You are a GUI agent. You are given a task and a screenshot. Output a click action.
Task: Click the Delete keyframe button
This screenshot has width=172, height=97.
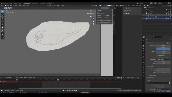(108, 20)
